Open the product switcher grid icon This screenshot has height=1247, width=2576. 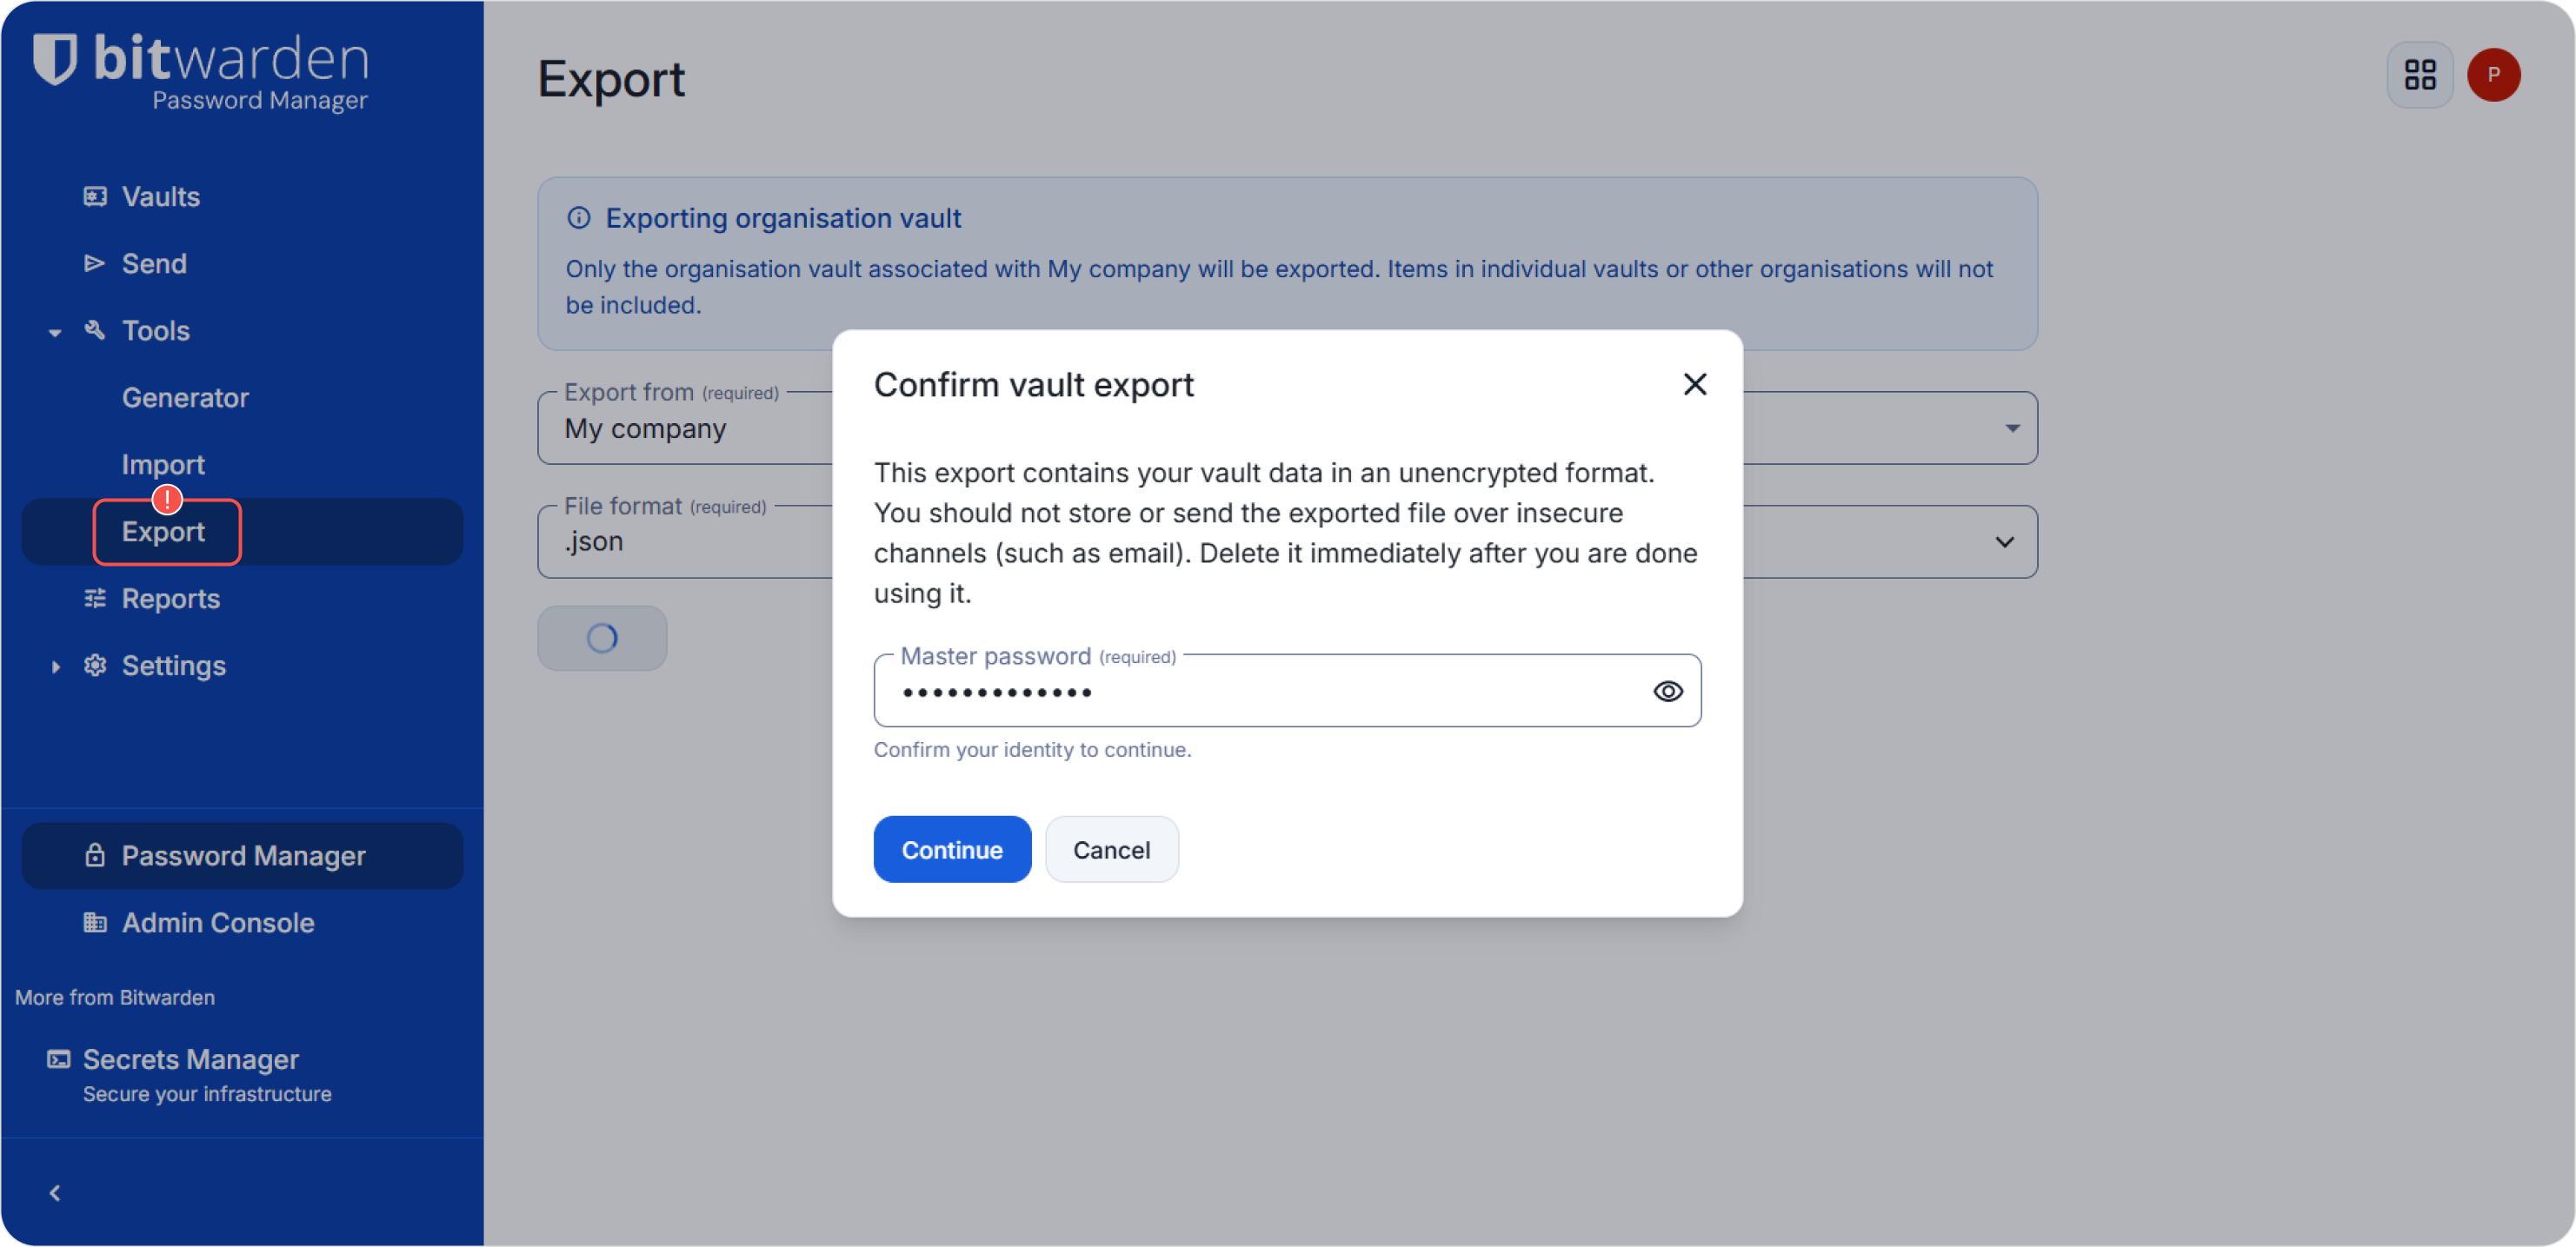pos(2420,74)
